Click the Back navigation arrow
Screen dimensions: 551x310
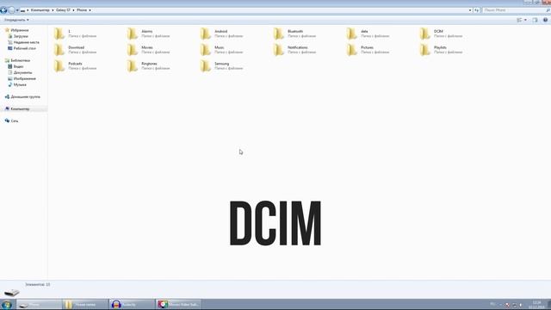pos(3,10)
